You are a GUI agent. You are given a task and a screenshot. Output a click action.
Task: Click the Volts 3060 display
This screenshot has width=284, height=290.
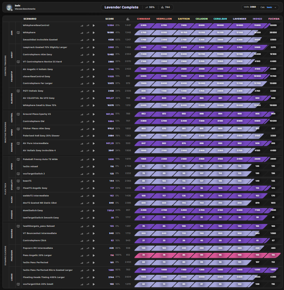click(250, 7)
